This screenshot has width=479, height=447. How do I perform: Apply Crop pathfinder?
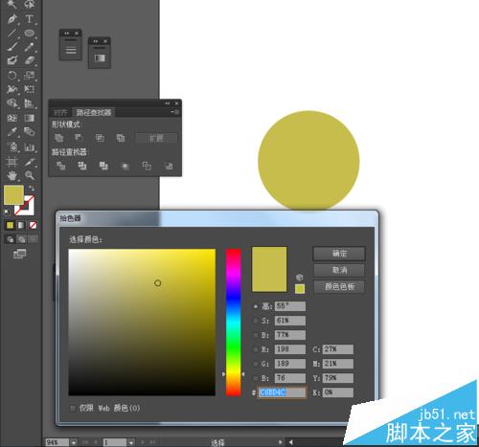point(125,166)
